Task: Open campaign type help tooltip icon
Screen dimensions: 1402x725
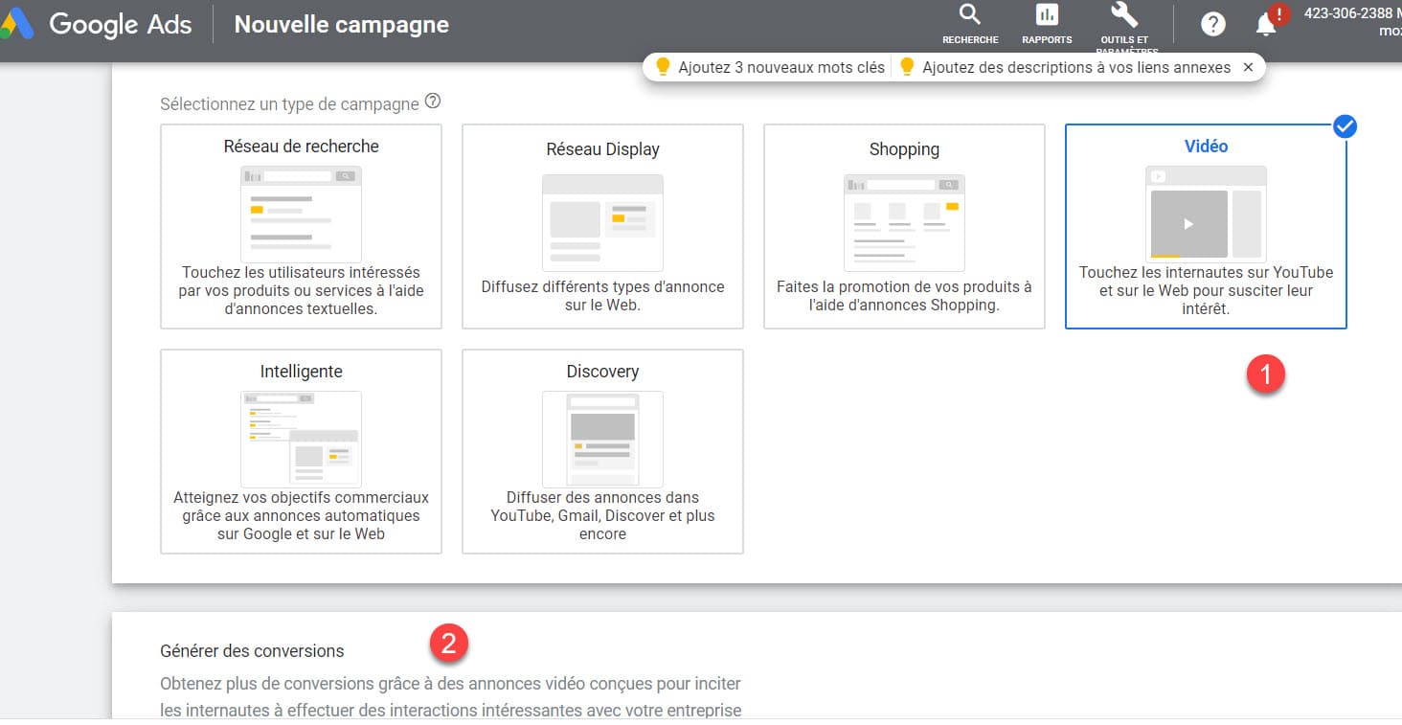Action: [432, 102]
